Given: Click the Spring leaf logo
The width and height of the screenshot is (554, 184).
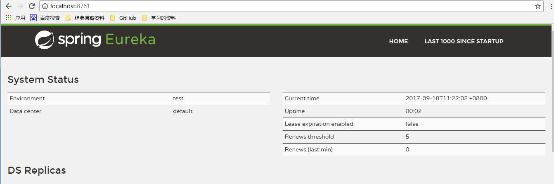Looking at the screenshot, I should click(45, 40).
